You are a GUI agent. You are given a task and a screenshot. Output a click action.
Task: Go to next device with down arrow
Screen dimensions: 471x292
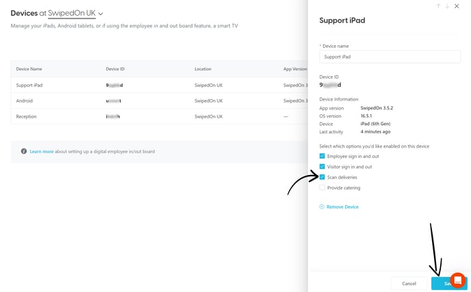click(447, 6)
